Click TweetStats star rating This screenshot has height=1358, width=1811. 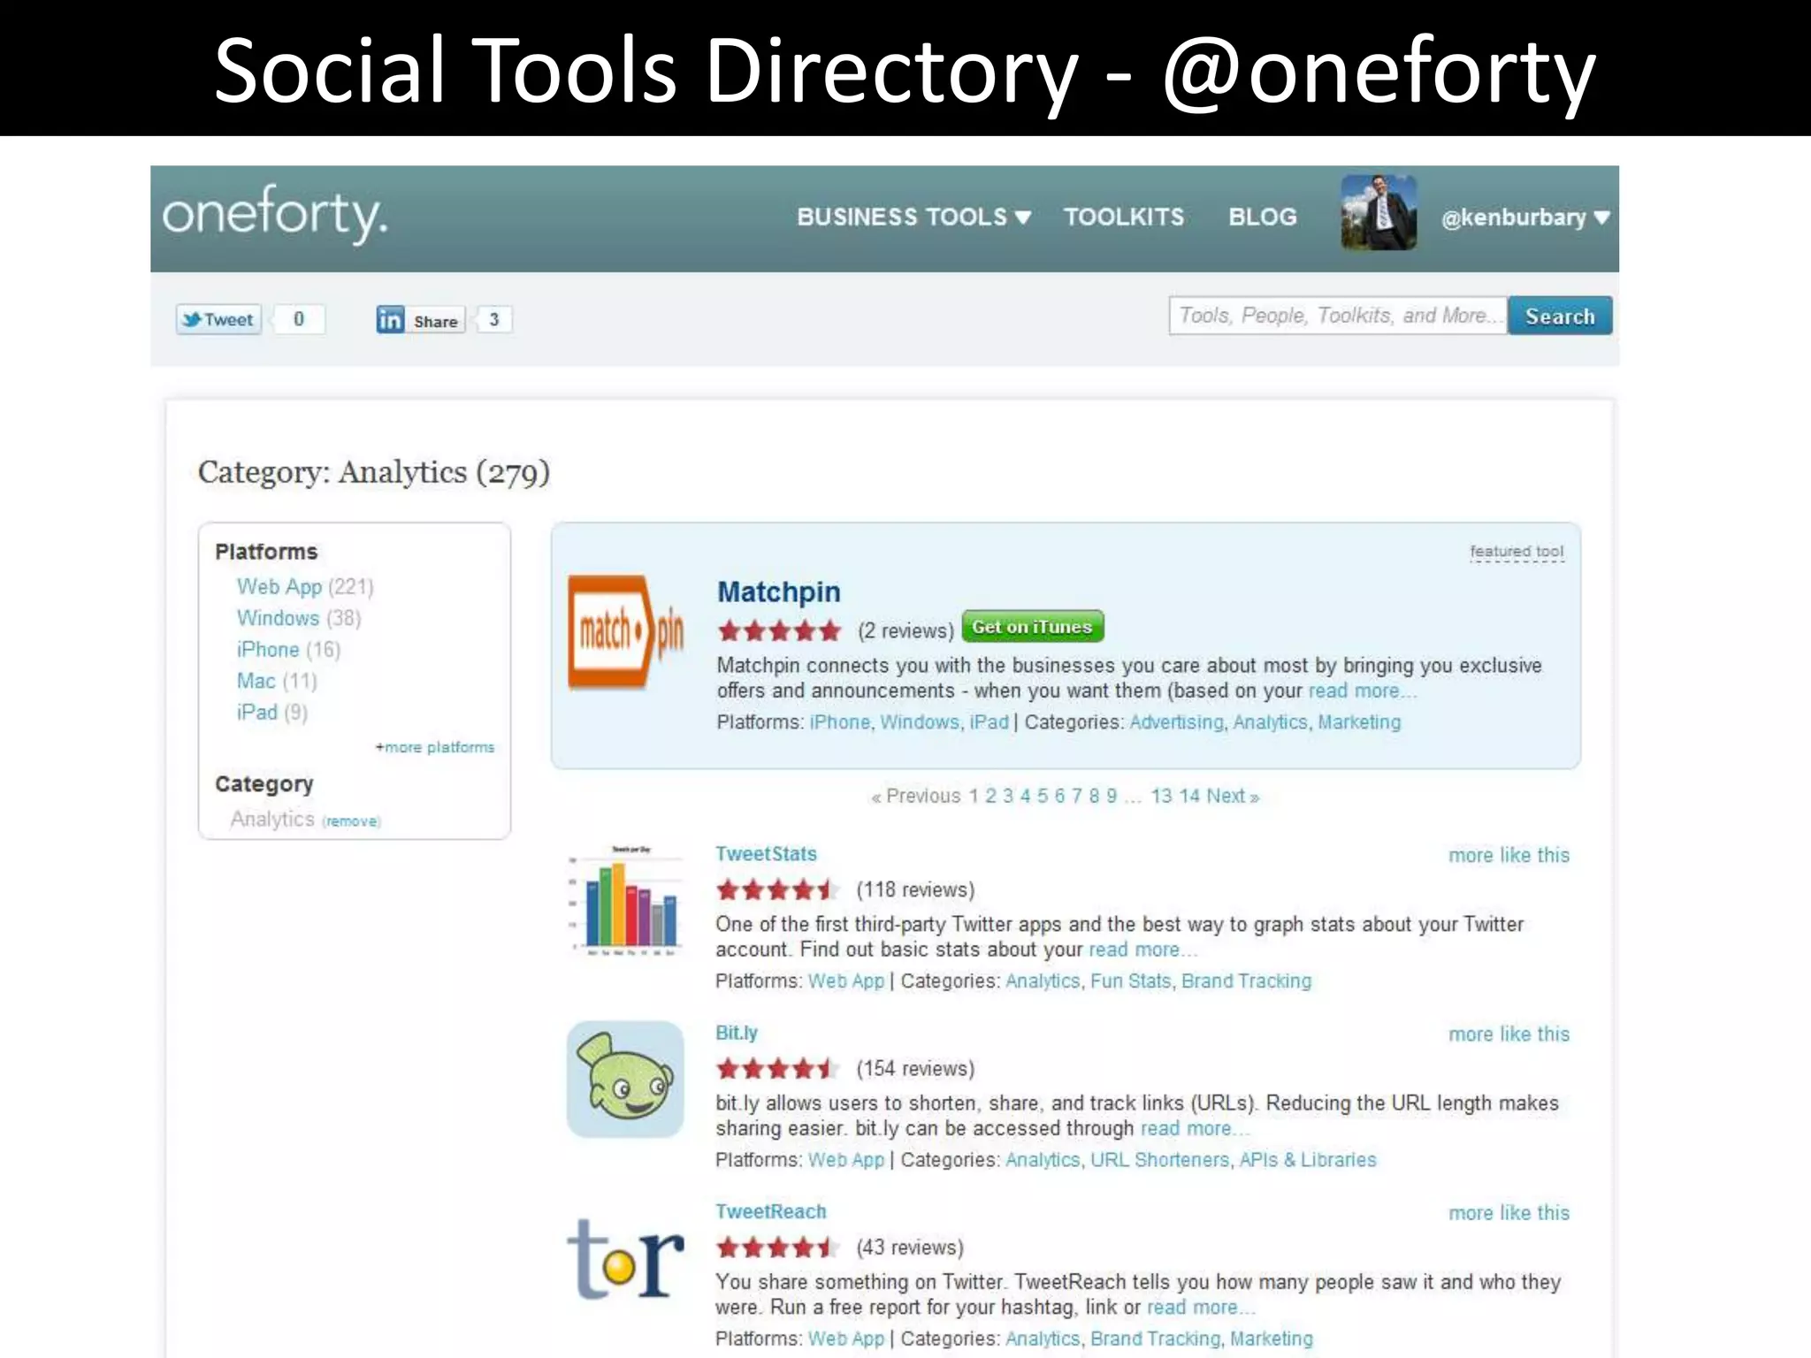(x=777, y=889)
